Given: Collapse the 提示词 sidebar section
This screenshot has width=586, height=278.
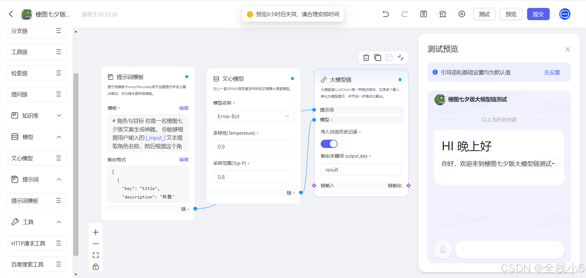Looking at the screenshot, I should pyautogui.click(x=59, y=179).
